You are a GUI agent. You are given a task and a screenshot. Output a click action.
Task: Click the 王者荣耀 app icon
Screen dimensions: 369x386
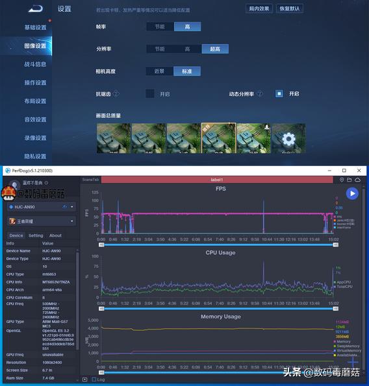coord(12,221)
